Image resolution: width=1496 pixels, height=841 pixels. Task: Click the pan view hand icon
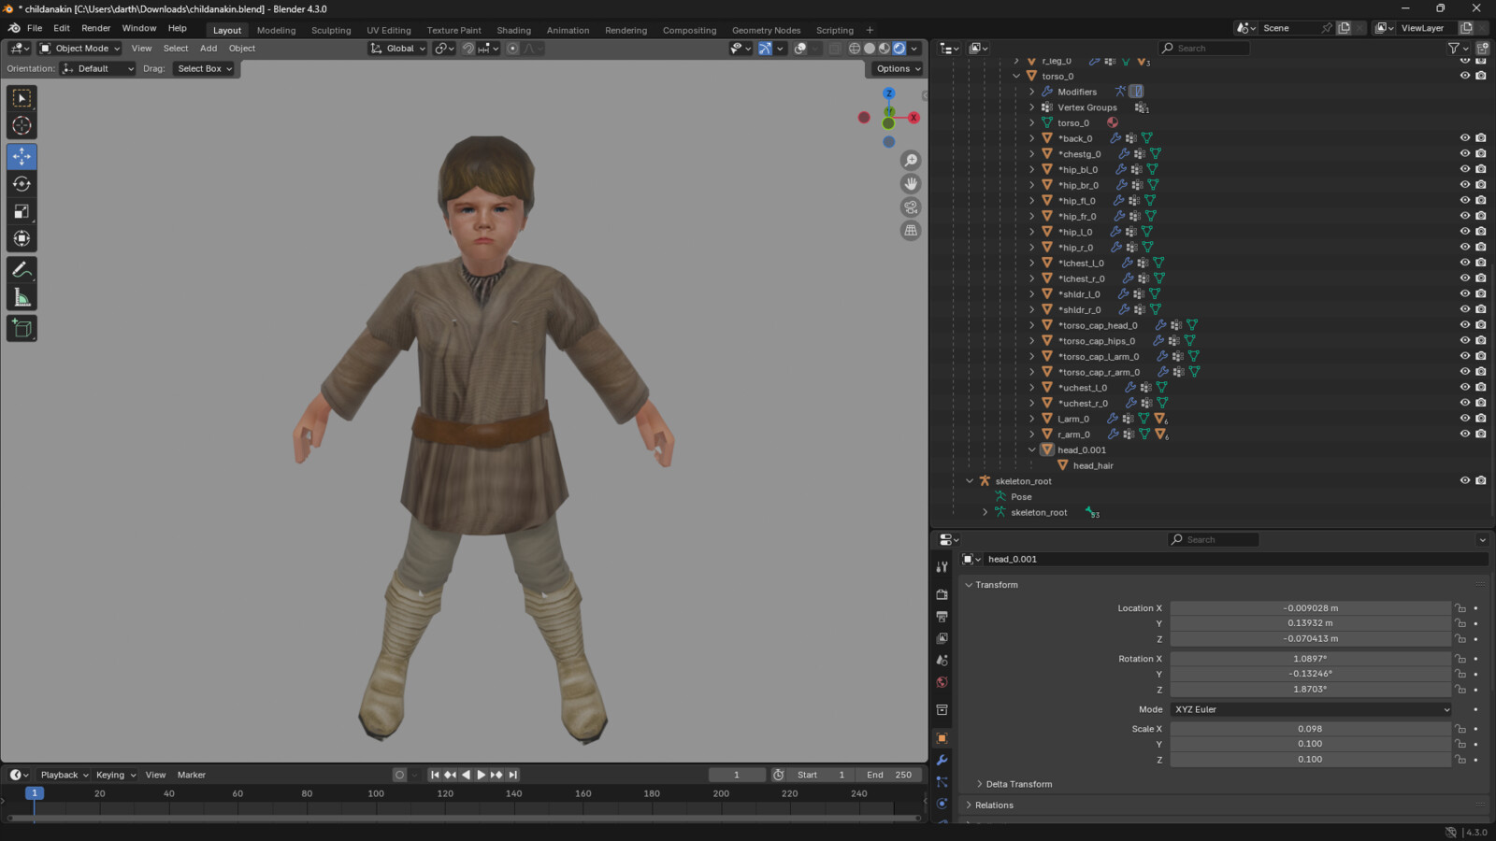[x=911, y=184]
